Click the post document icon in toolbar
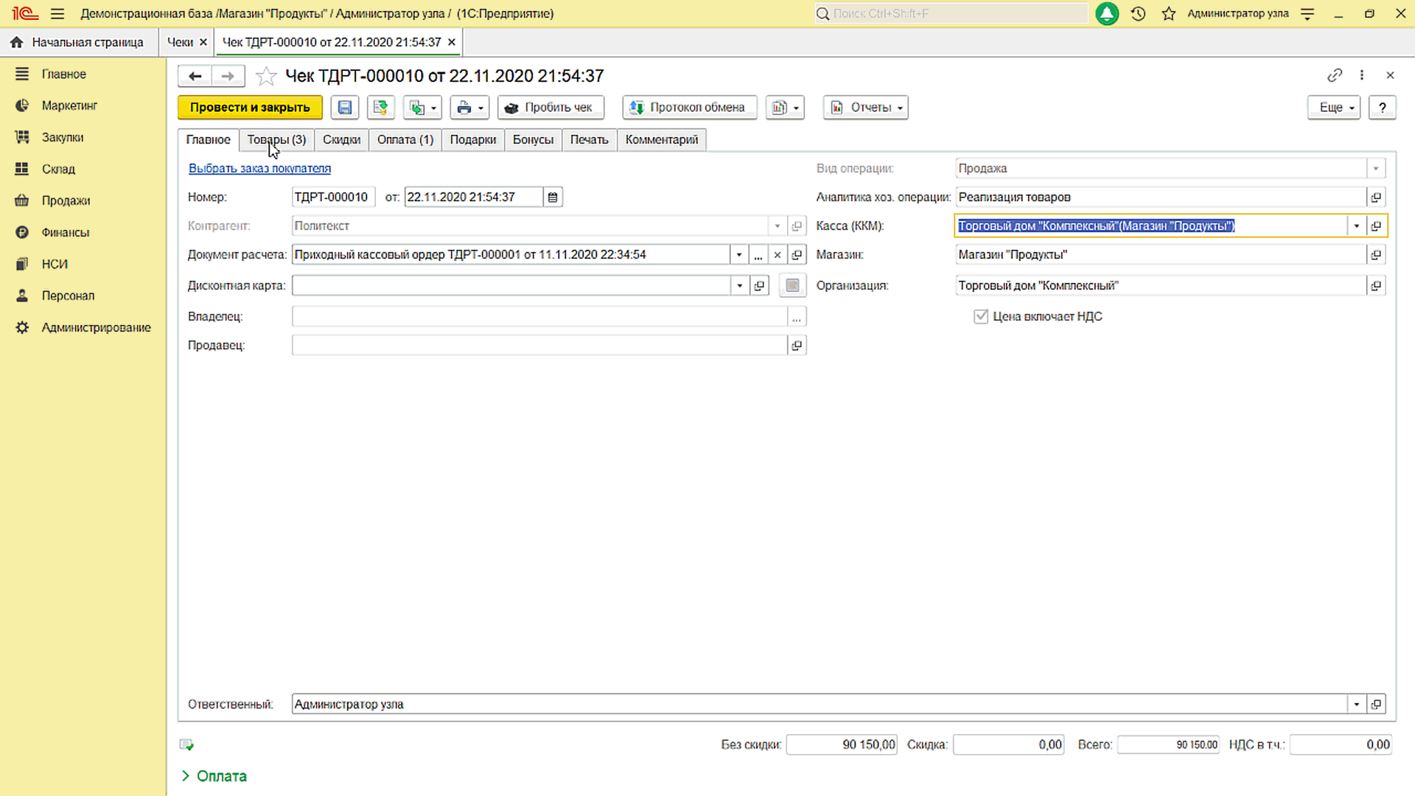Screen dimensions: 1415x796 [x=380, y=108]
